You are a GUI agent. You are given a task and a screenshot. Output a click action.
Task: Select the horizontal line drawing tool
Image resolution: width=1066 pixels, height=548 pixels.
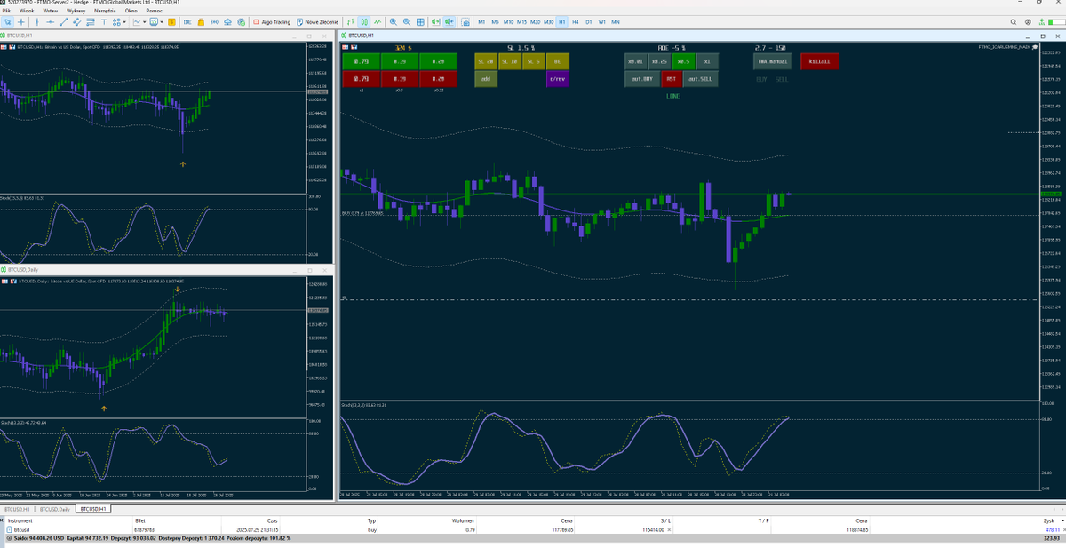tap(50, 21)
